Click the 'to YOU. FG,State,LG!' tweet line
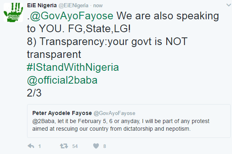Image resolution: width=232 pixels, height=154 pixels. (79, 29)
